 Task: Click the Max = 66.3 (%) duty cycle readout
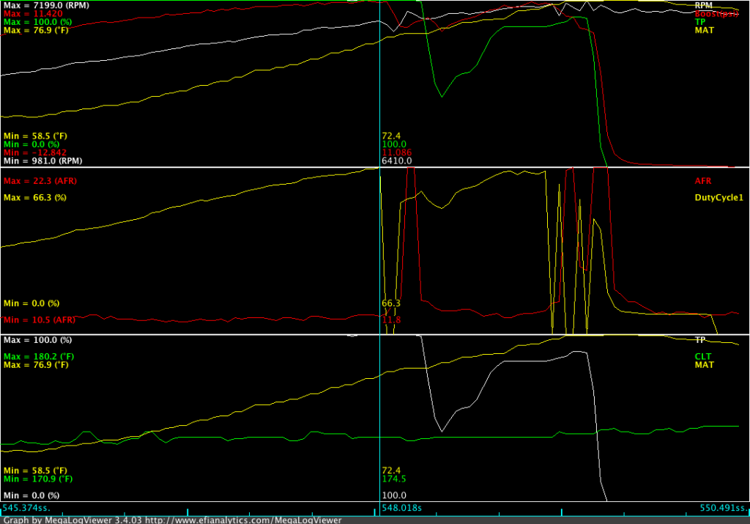[x=35, y=198]
